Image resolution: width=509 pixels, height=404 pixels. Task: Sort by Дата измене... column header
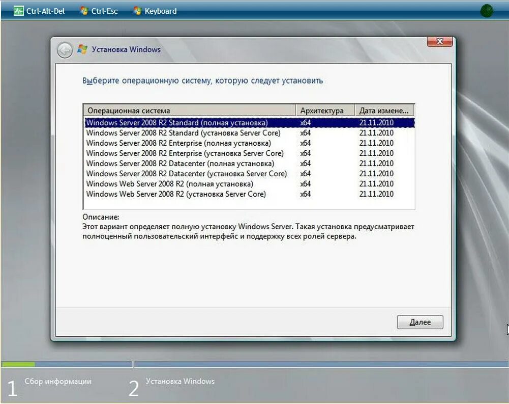coord(384,111)
